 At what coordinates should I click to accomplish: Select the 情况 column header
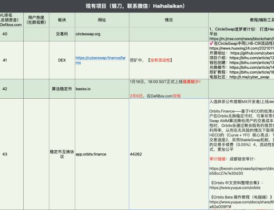(x=169, y=20)
